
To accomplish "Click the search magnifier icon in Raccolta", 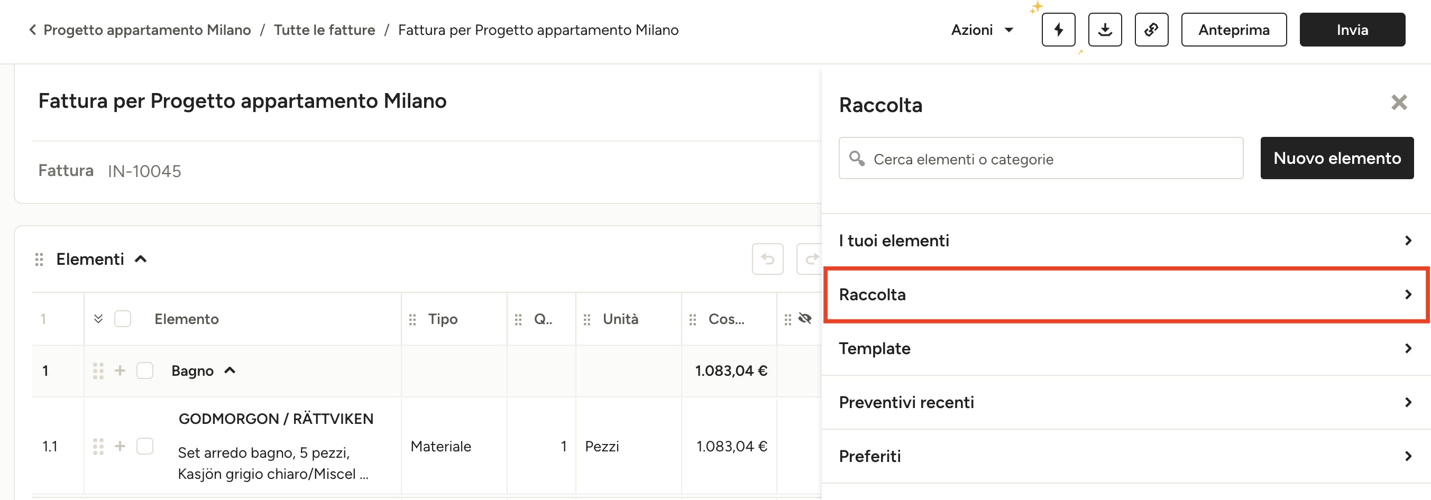I will tap(857, 158).
